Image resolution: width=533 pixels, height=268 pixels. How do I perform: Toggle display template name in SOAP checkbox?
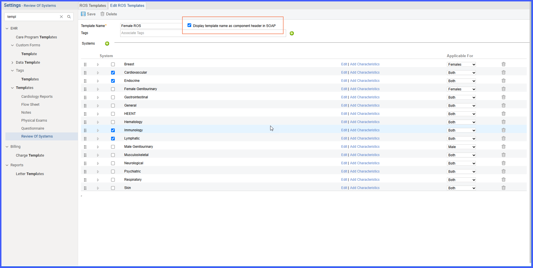pos(189,25)
